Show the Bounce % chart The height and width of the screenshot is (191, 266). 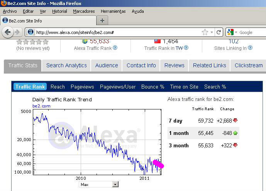pyautogui.click(x=152, y=87)
